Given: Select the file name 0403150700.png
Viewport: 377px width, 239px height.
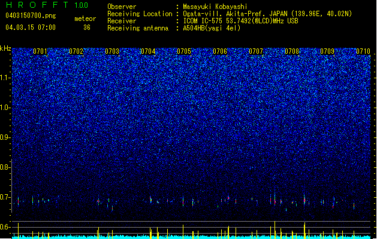Looking at the screenshot, I should pos(31,16).
